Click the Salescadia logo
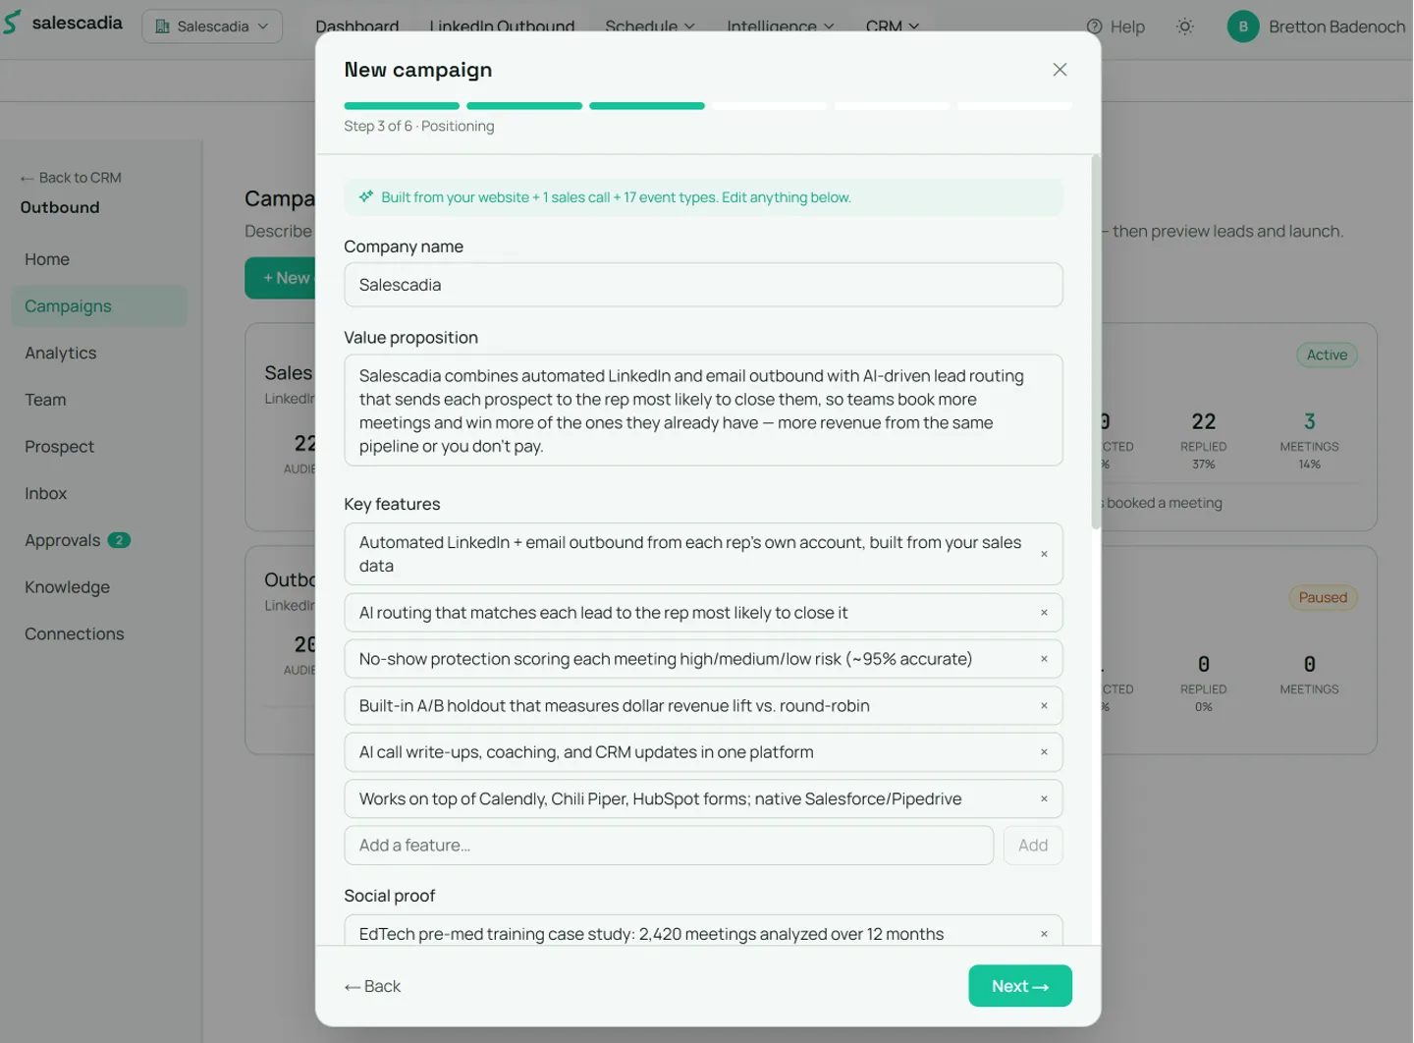The height and width of the screenshot is (1043, 1414). [x=63, y=23]
